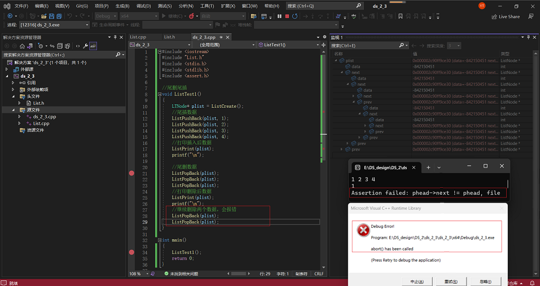Click Collapse All icon in Solution Explorer

coord(60,46)
